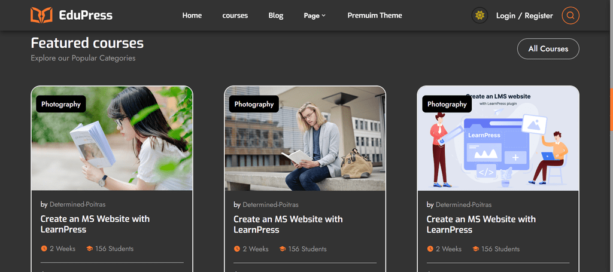
Task: Click Explore our Popular Categories text
Action: click(83, 58)
